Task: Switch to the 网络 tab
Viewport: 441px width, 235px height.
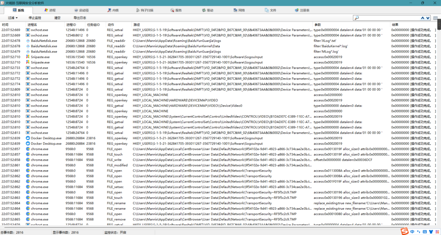Action: [239, 10]
